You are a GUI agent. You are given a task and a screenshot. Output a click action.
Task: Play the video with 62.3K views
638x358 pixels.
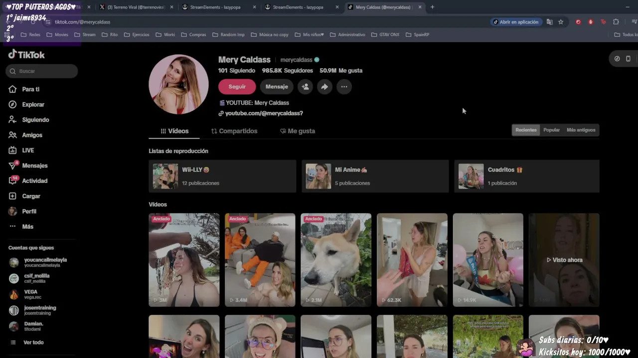point(412,260)
